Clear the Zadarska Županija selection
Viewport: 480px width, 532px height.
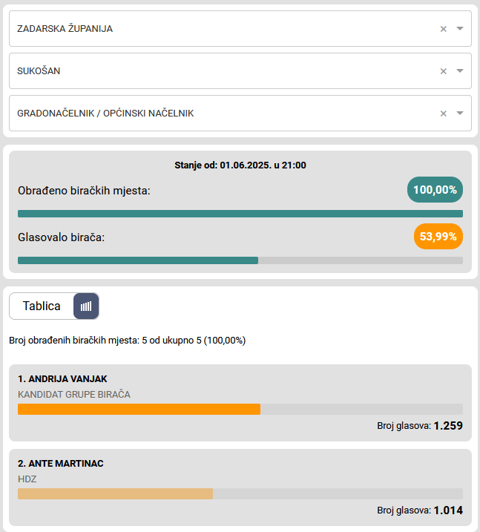(x=443, y=29)
